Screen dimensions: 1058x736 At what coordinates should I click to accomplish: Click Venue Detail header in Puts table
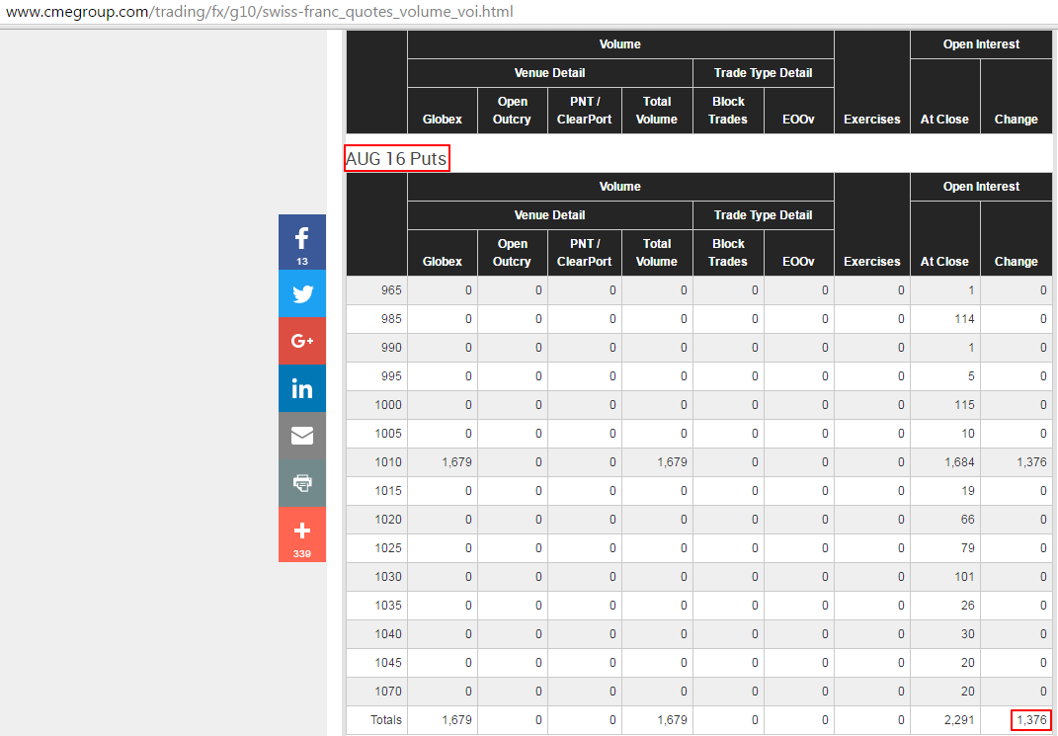pos(550,215)
